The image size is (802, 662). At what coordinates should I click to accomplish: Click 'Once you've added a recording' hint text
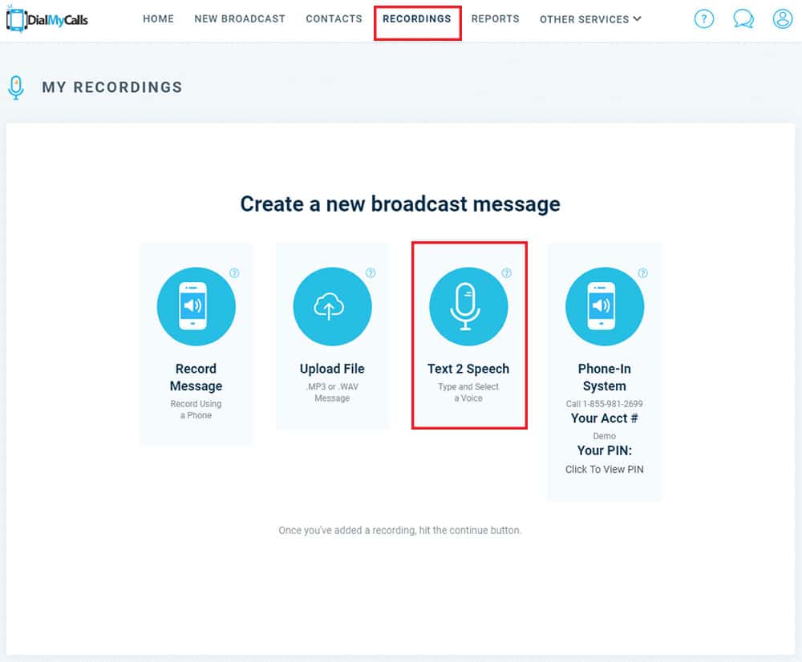pyautogui.click(x=400, y=530)
